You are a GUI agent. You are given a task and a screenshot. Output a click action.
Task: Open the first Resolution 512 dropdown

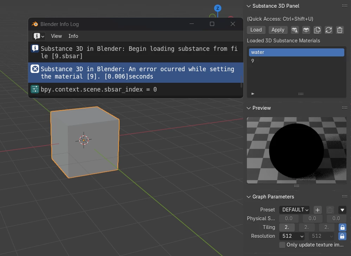292,236
